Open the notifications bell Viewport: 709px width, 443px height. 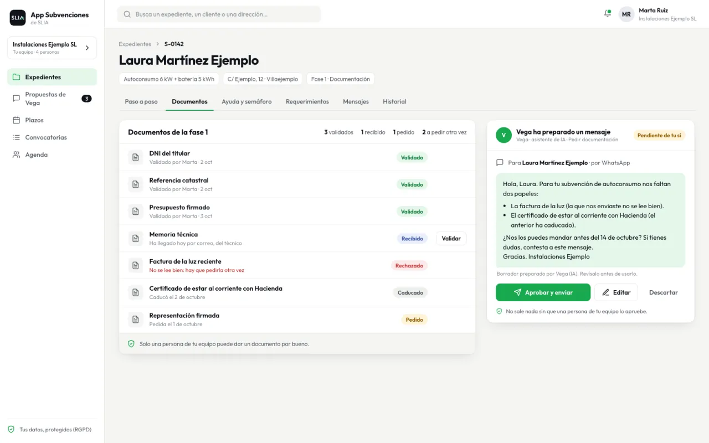(608, 14)
